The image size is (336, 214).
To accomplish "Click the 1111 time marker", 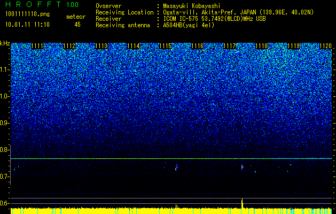I will click(x=37, y=46).
